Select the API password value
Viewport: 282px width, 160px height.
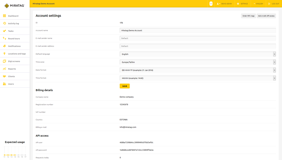[136, 150]
